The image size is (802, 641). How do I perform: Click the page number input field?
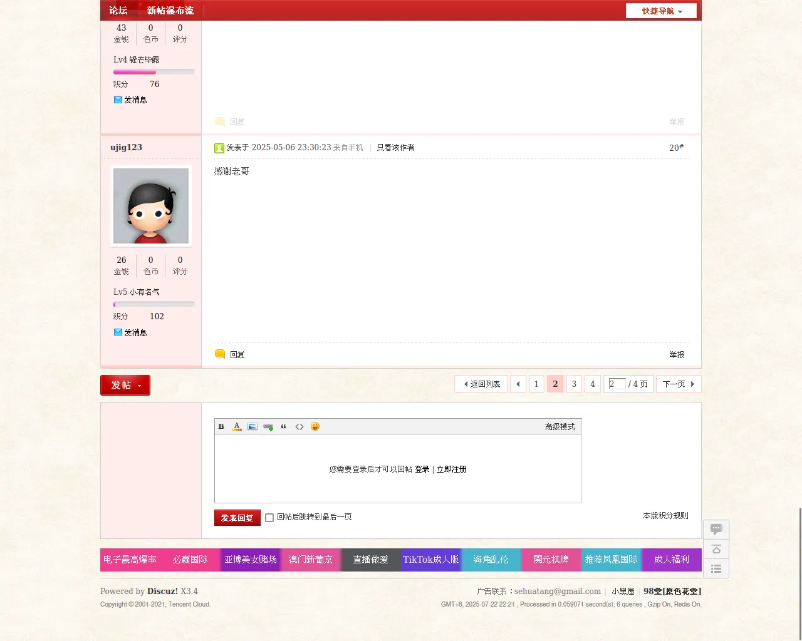coord(617,384)
